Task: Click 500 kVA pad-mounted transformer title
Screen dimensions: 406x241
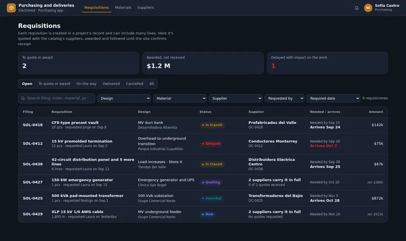Action: [x=88, y=196]
